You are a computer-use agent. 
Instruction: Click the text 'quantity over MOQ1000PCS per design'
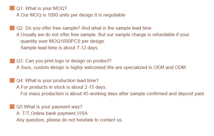[63, 41]
